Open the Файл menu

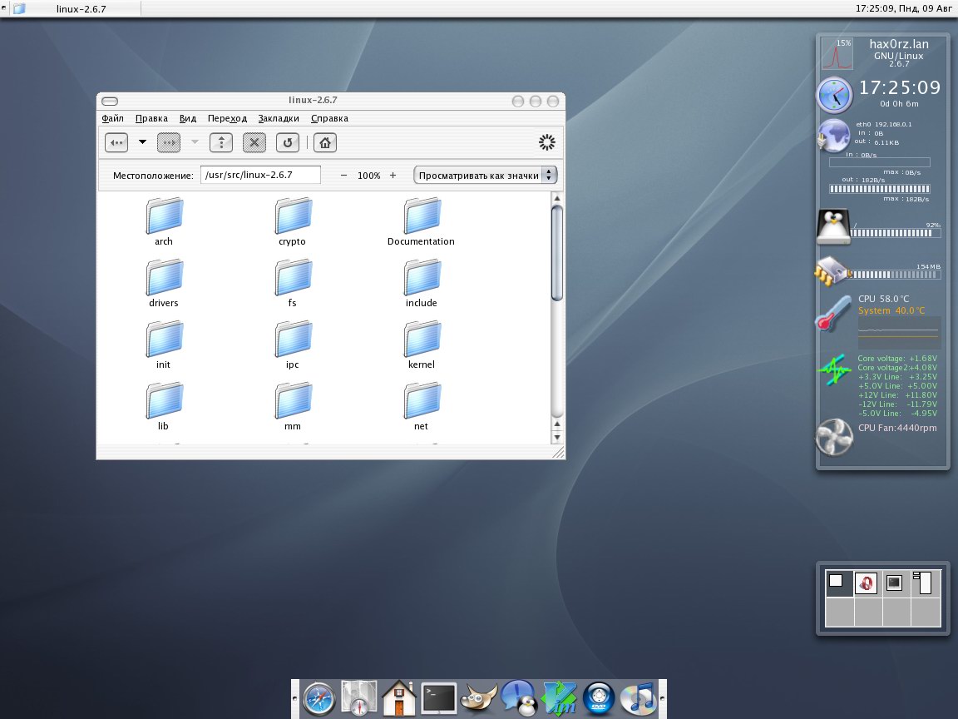click(x=112, y=118)
